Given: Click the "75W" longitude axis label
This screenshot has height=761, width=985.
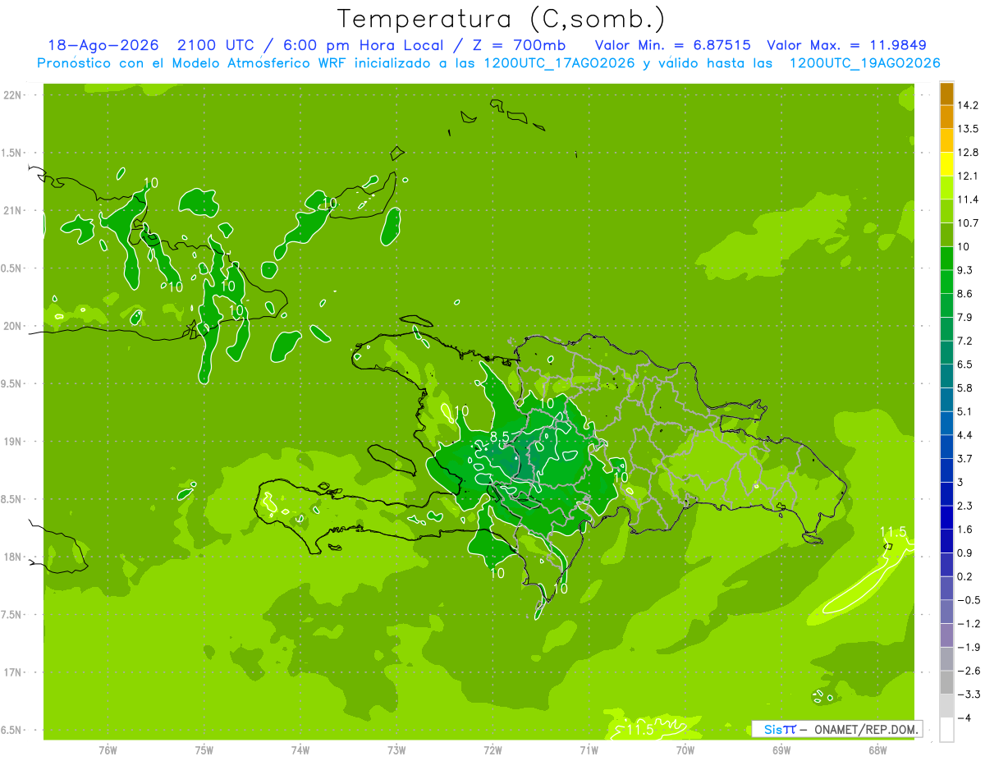Looking at the screenshot, I should click(204, 750).
